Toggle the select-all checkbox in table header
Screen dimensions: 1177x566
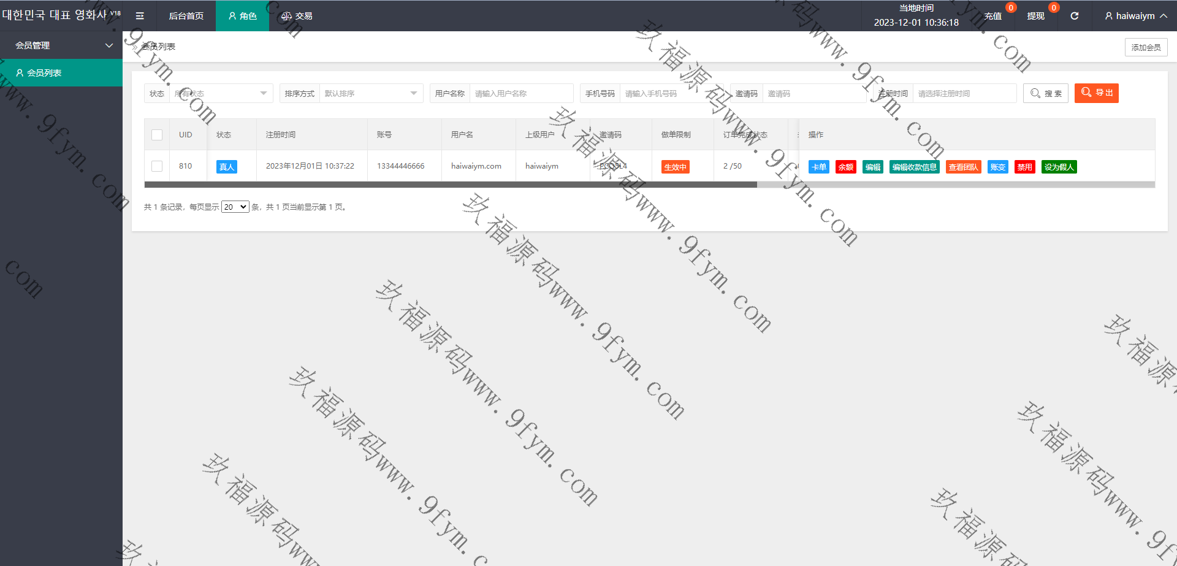(x=157, y=135)
